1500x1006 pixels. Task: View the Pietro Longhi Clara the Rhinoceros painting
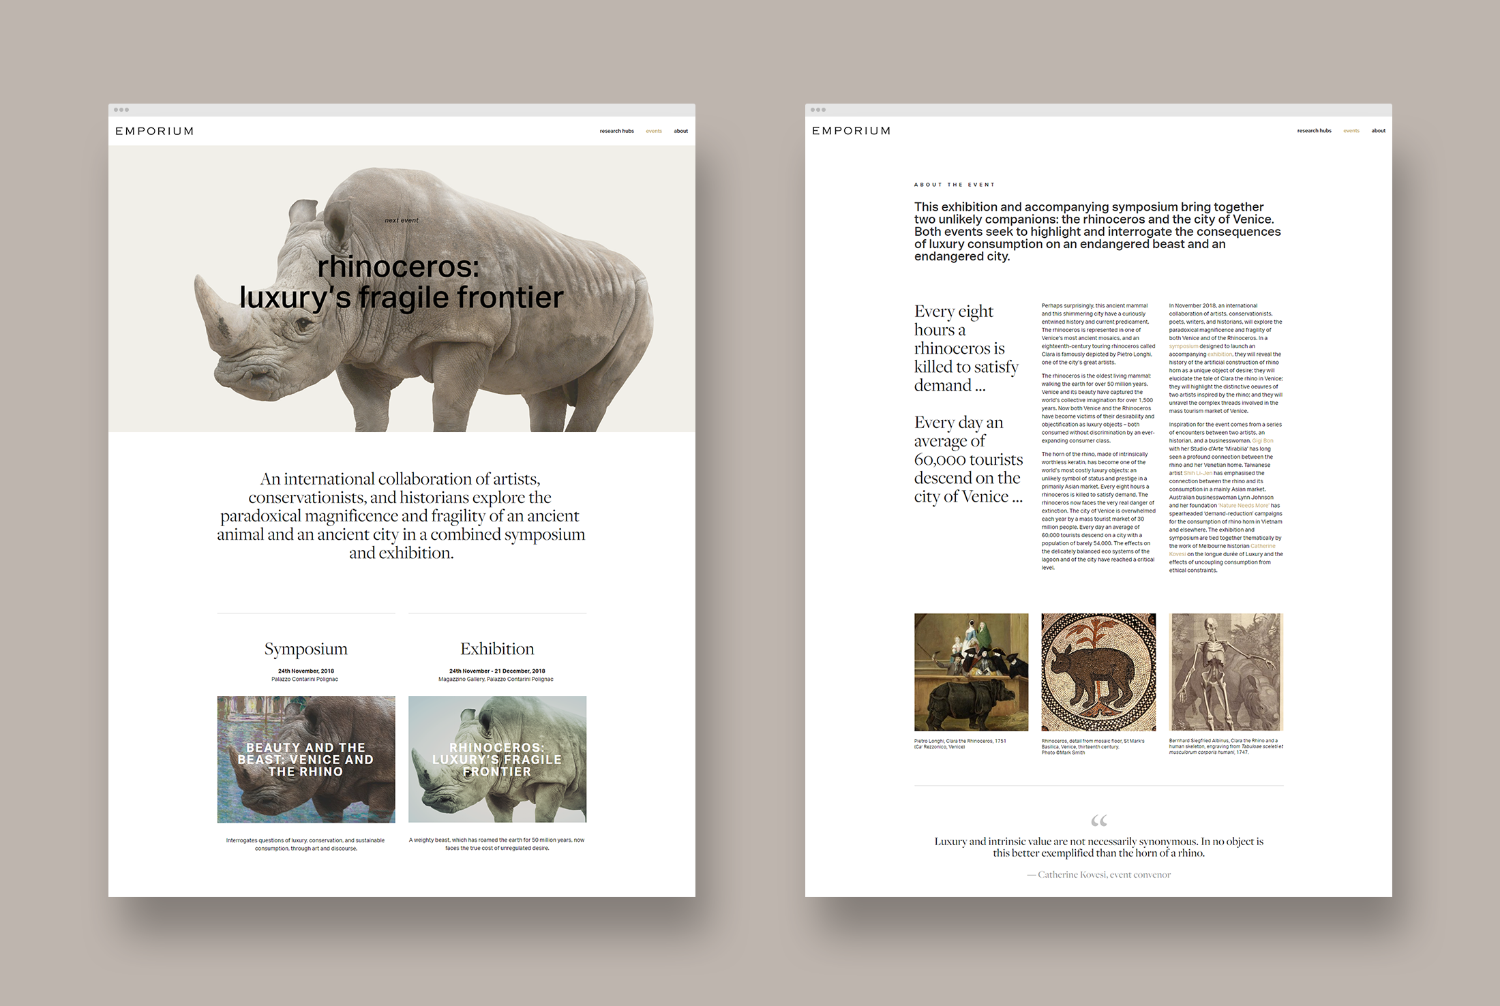[x=971, y=672]
